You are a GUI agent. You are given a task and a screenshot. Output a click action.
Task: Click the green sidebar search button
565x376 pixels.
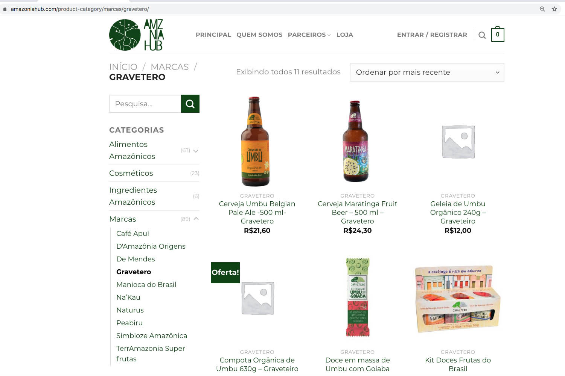point(190,104)
